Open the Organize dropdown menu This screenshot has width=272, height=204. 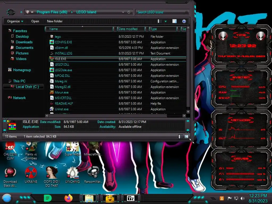[15, 21]
